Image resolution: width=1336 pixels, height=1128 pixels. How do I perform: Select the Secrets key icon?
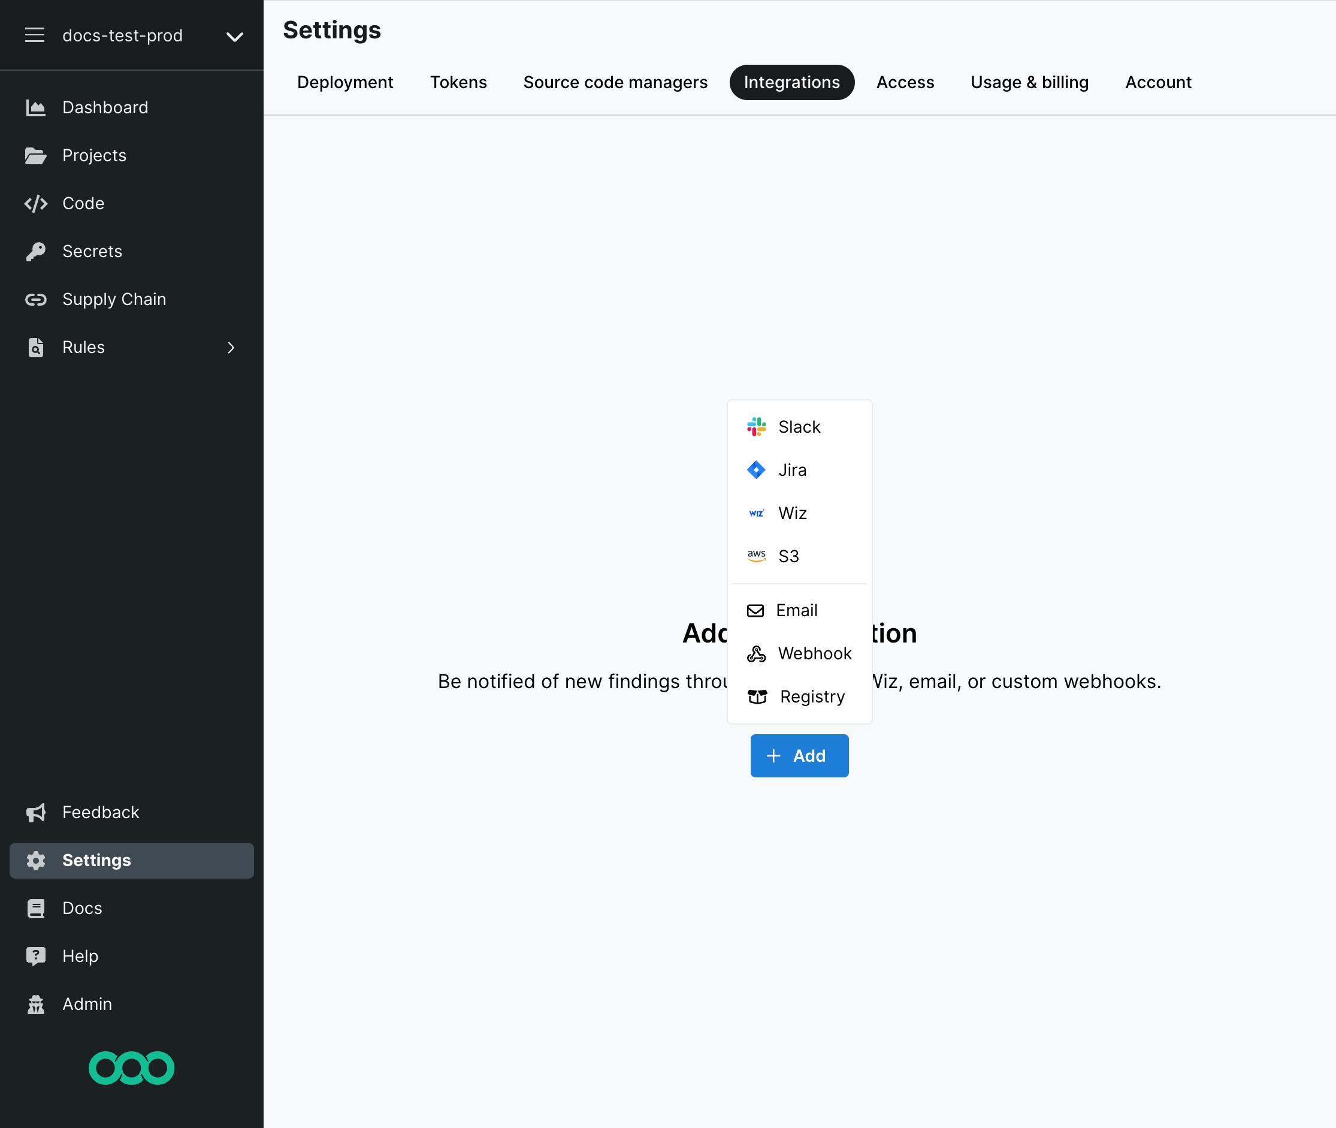pyautogui.click(x=36, y=251)
